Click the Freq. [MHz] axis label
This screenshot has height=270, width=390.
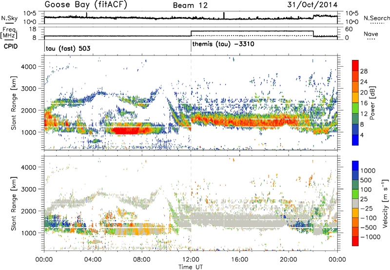(9, 33)
